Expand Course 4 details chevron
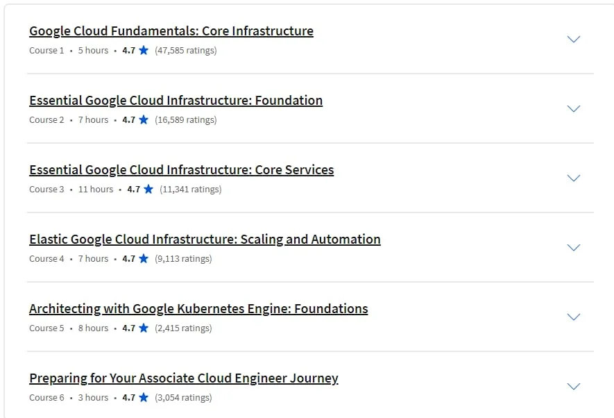 (574, 247)
